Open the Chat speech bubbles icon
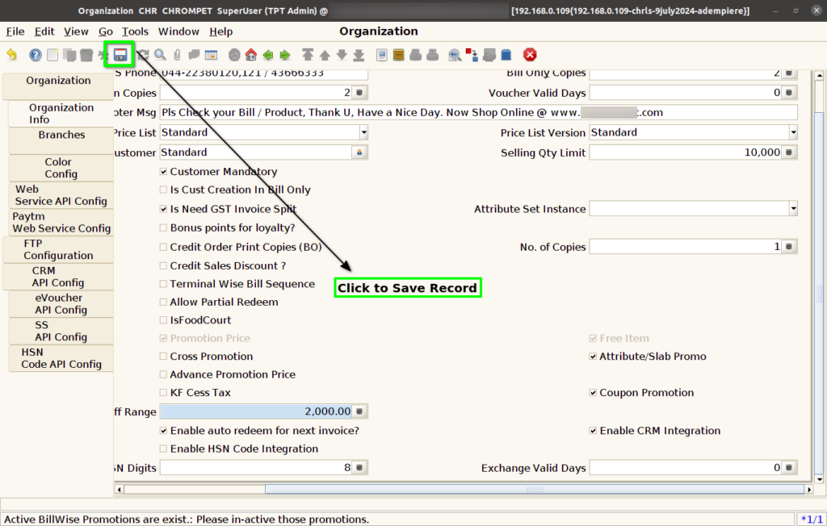The height and width of the screenshot is (526, 827). (194, 55)
